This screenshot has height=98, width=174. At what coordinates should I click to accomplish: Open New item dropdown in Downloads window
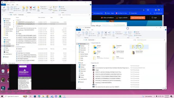click(43, 7)
